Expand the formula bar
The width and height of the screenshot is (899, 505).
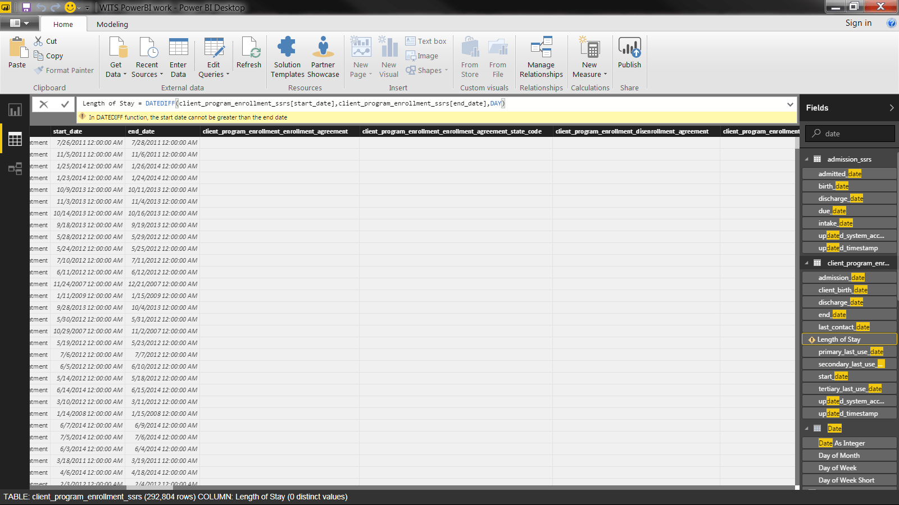[790, 104]
